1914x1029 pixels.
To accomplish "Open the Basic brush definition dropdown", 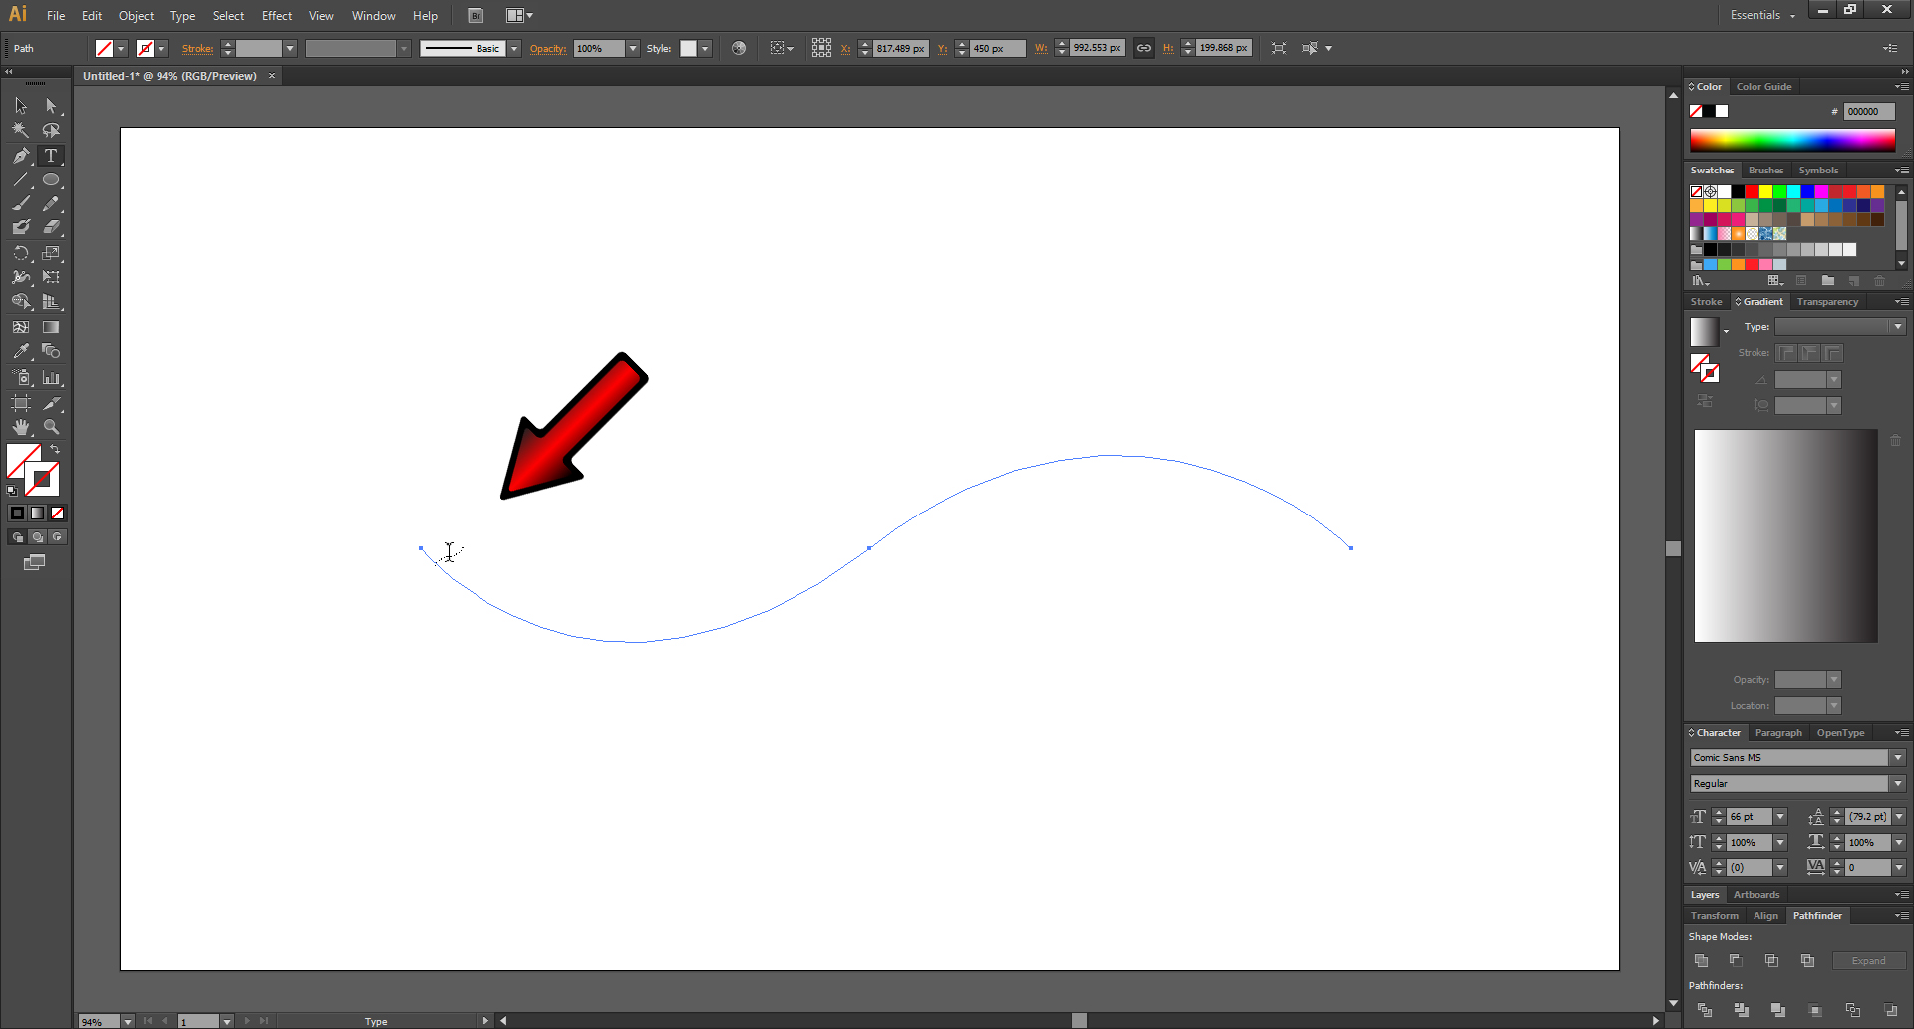I will click(514, 48).
